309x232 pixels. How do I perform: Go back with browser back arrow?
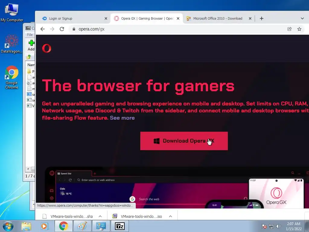(43, 29)
